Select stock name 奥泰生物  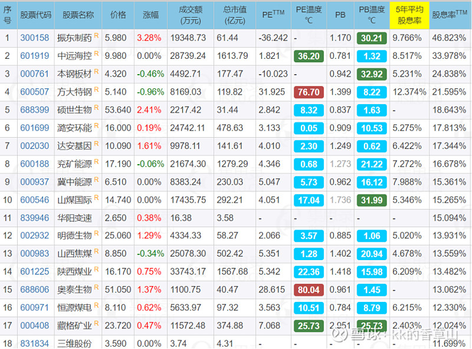click(74, 290)
